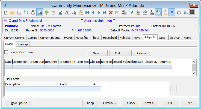This screenshot has width=201, height=109.
Task: Click the people with lightning bolt icon
Action: coord(186,13)
